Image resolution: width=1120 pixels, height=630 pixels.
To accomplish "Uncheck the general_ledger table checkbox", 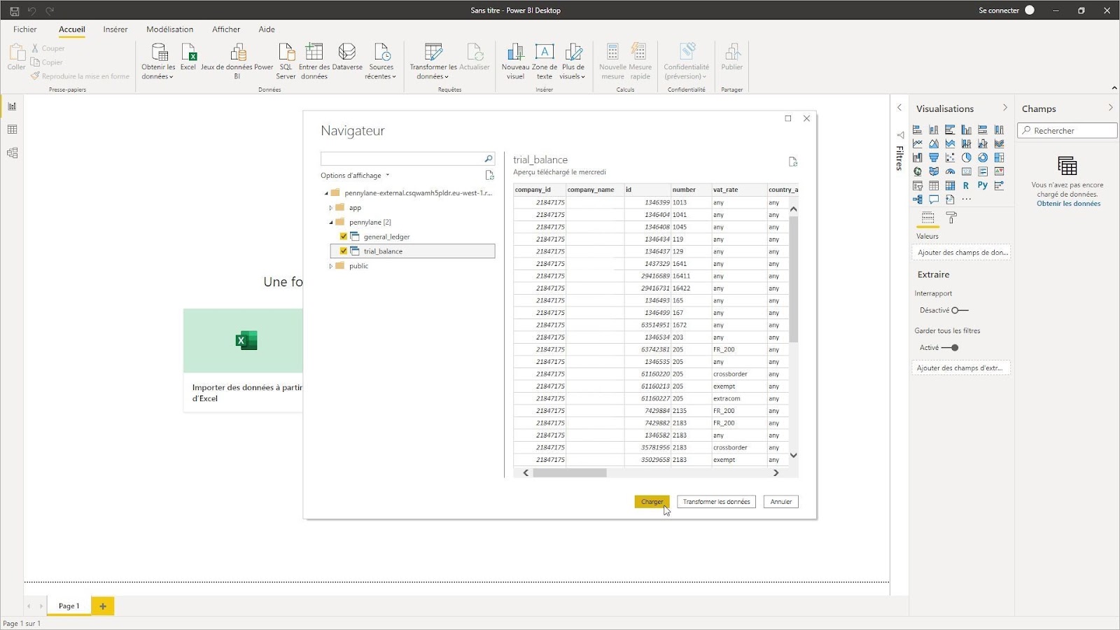I will 344,237.
